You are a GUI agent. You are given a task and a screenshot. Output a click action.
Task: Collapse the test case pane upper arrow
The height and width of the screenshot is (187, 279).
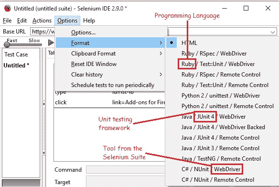(44, 104)
